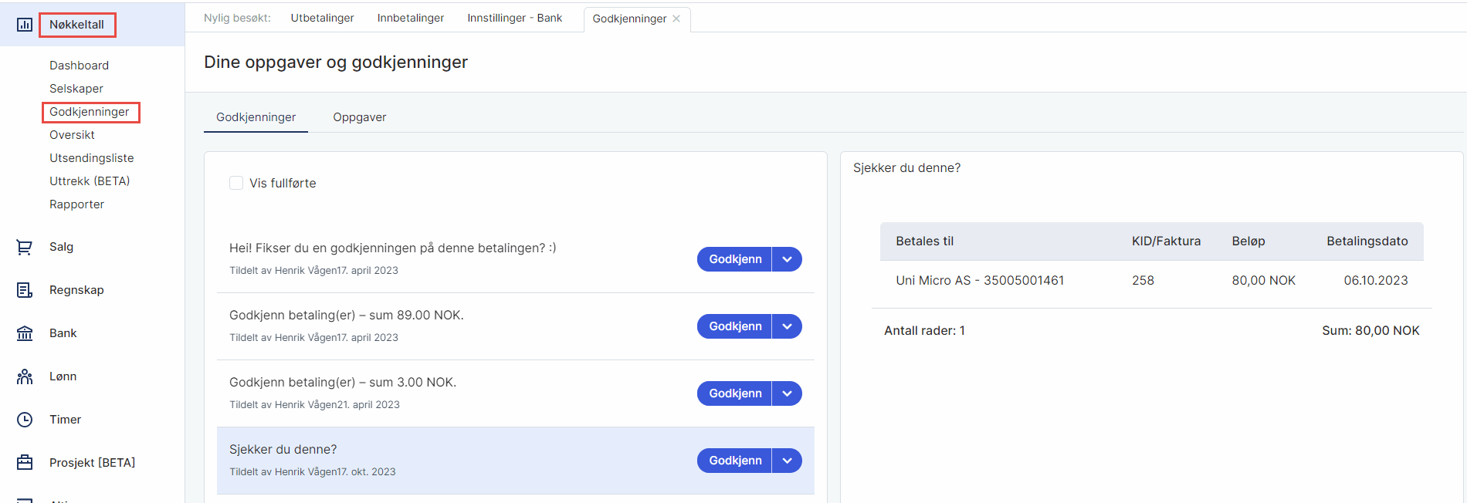
Task: Select Godkjenninger in the sidebar
Action: (90, 112)
